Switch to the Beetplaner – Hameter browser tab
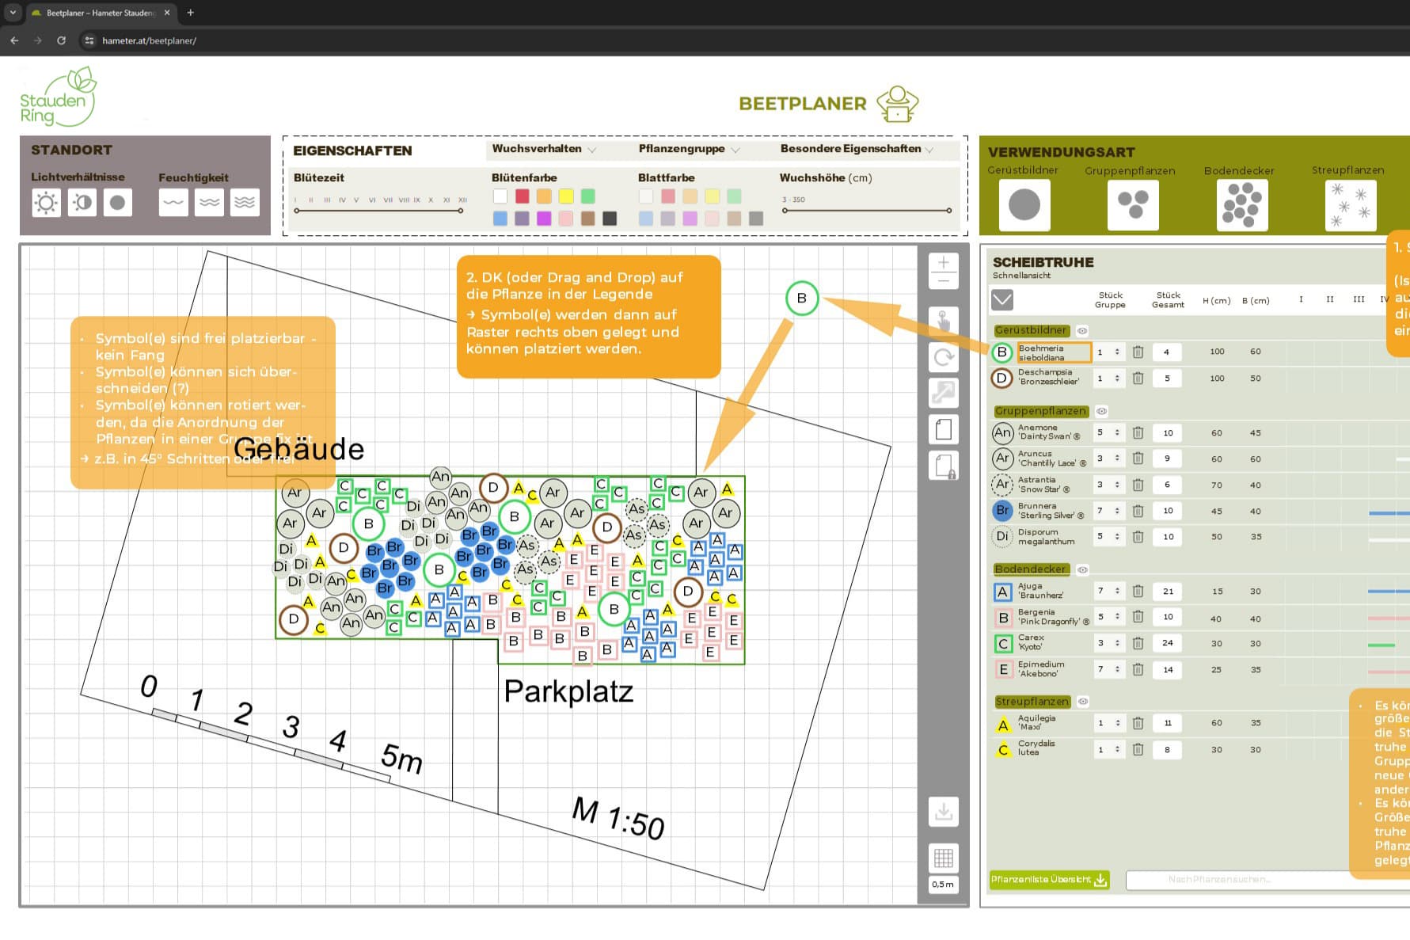The image size is (1410, 940). [x=99, y=13]
